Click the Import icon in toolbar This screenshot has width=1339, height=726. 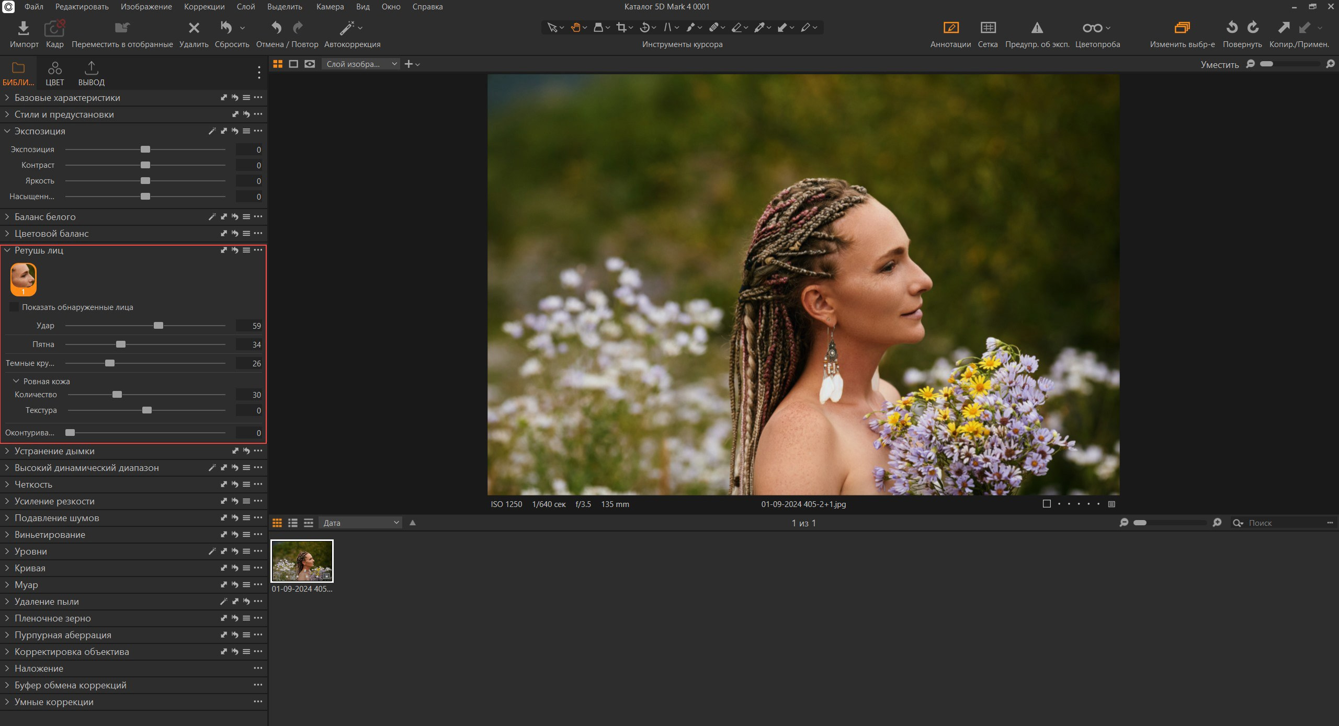click(x=24, y=28)
